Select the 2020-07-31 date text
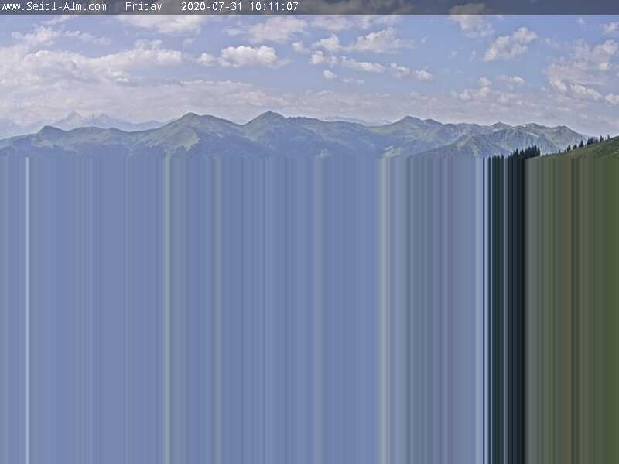The height and width of the screenshot is (464, 619). point(211,7)
